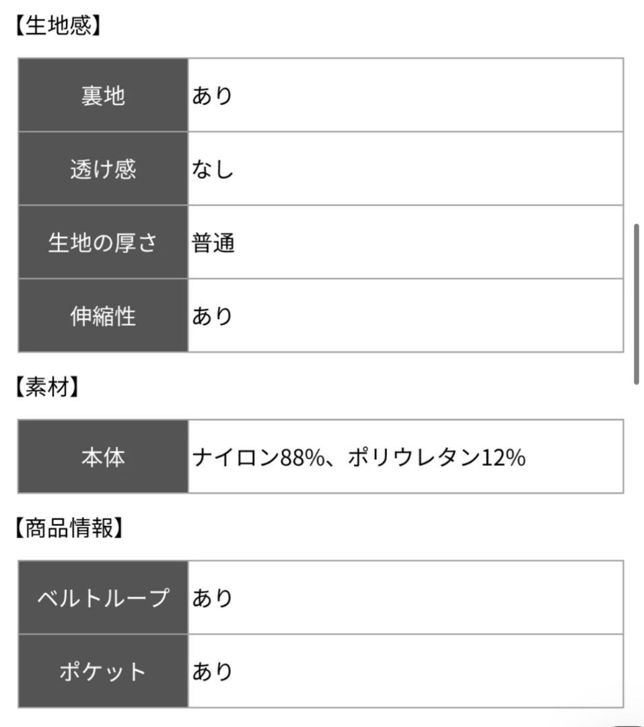Select the 裏地 label cell
This screenshot has width=644, height=727.
[x=103, y=96]
